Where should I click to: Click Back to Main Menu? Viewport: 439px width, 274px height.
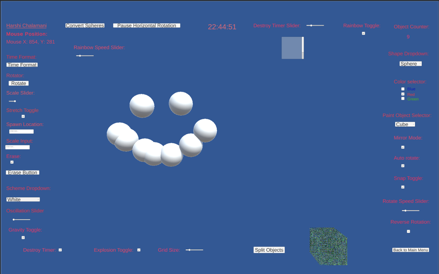tap(410, 250)
